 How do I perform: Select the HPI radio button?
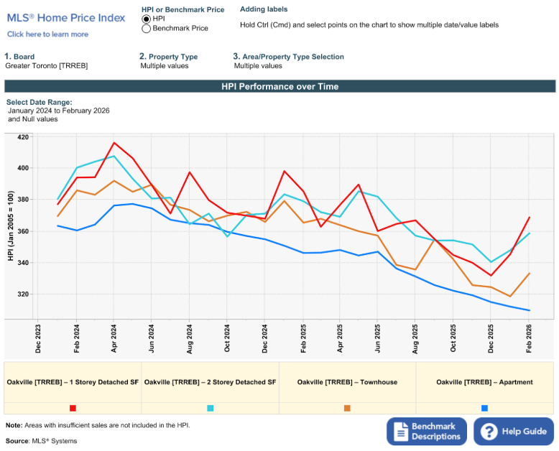(x=147, y=19)
